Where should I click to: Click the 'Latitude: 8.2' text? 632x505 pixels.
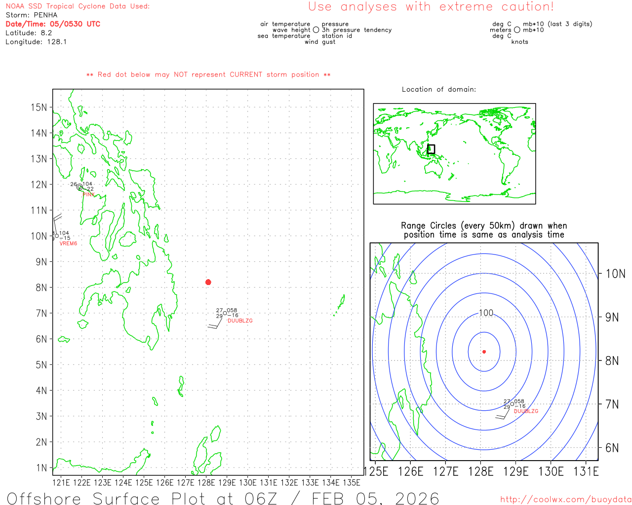[29, 33]
